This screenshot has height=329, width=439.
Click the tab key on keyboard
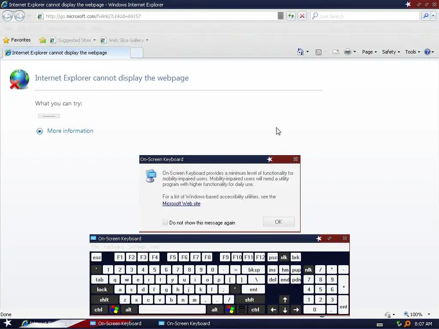click(x=99, y=280)
